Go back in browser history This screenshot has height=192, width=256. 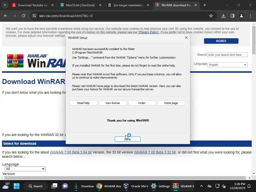coord(5,16)
